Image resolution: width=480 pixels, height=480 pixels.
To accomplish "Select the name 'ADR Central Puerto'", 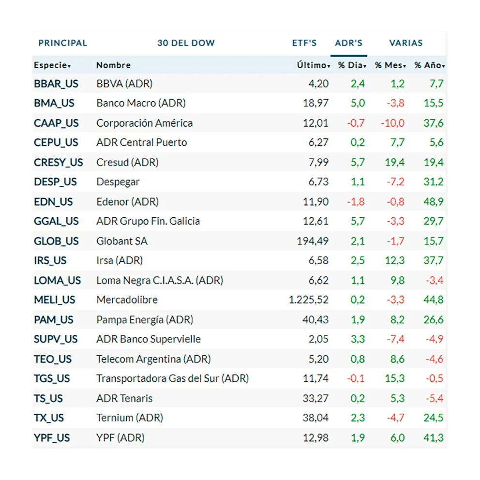I will tap(142, 143).
